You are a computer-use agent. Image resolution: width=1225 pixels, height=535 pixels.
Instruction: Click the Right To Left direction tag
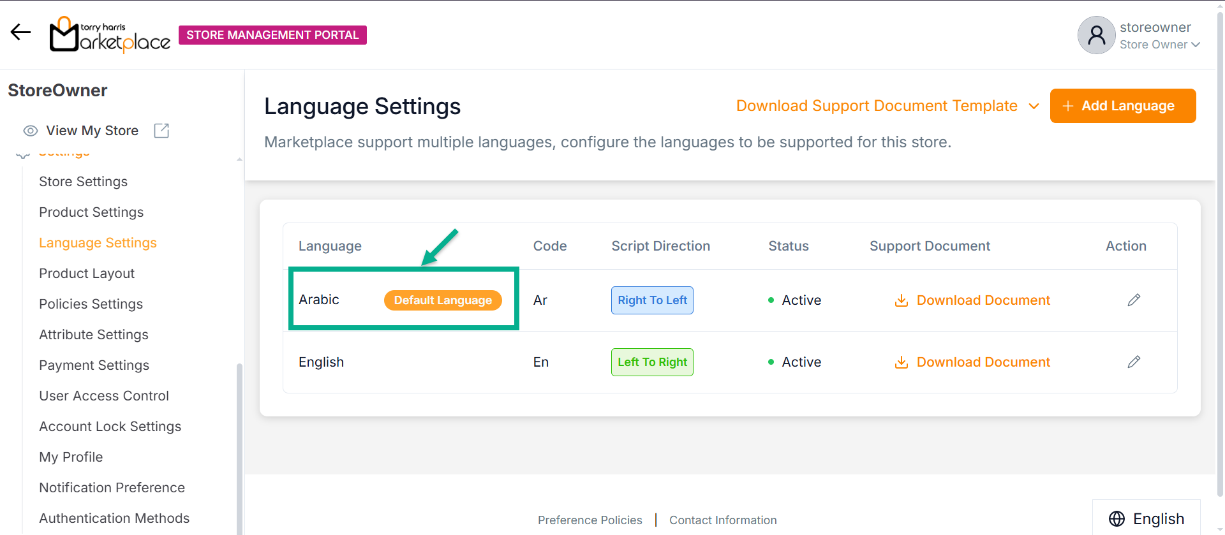[651, 300]
